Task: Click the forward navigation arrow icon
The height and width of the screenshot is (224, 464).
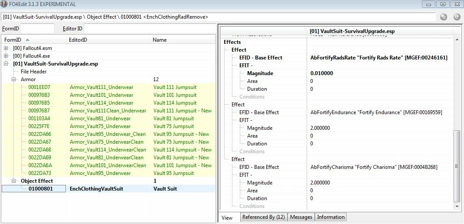Action: [457, 17]
